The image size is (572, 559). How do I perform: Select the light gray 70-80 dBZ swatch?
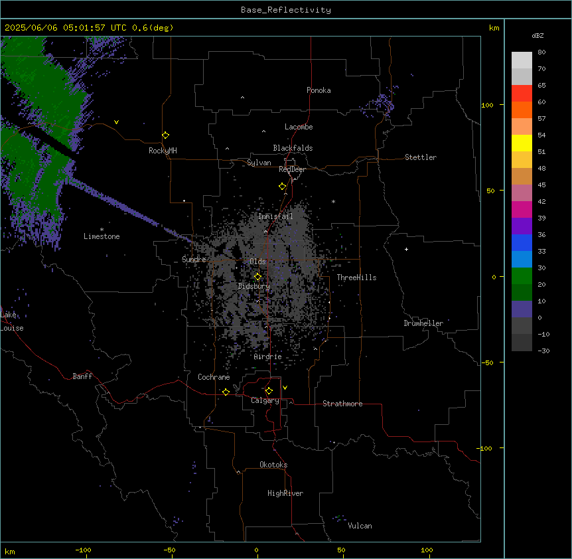[x=522, y=60]
